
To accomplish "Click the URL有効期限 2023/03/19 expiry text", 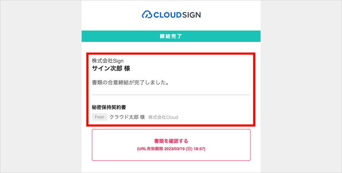I will [171, 149].
